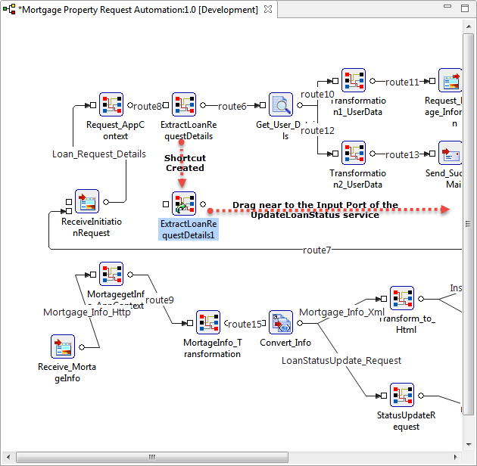Click the StatusUpdateRequest service icon
477x466 pixels.
pyautogui.click(x=402, y=395)
